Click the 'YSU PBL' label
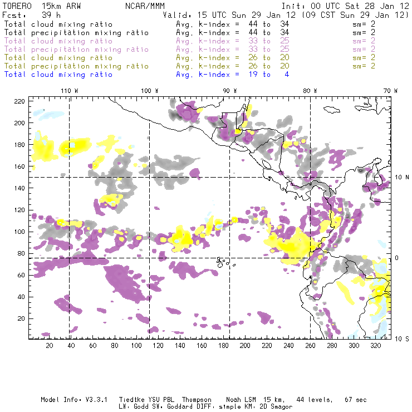Image resolution: width=412 pixels, height=412 pixels. [x=161, y=400]
